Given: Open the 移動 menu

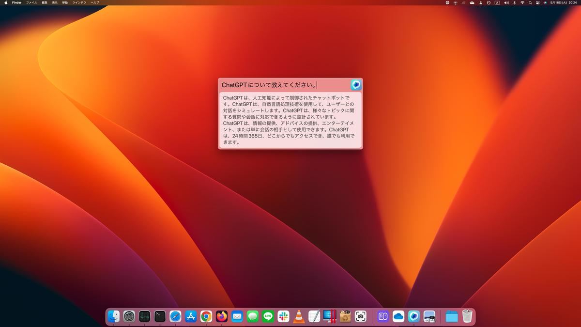Looking at the screenshot, I should point(65,2).
